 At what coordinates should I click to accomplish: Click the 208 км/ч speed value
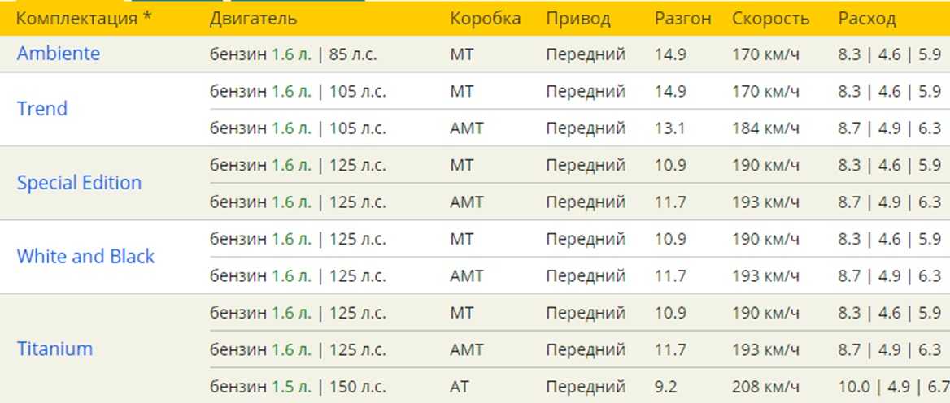coord(765,387)
